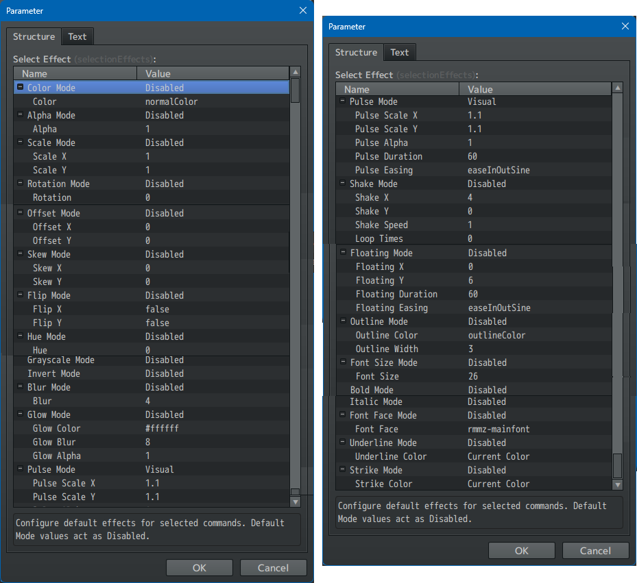
Task: Collapse the Font Face Mode group
Action: coord(342,414)
